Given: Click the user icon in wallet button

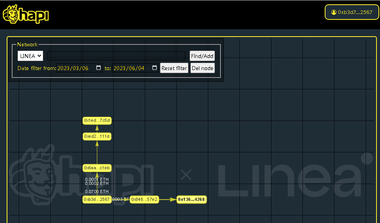Looking at the screenshot, I should click(334, 12).
